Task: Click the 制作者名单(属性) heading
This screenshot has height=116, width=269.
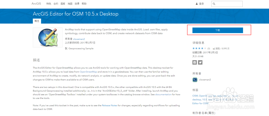Action: [204, 113]
